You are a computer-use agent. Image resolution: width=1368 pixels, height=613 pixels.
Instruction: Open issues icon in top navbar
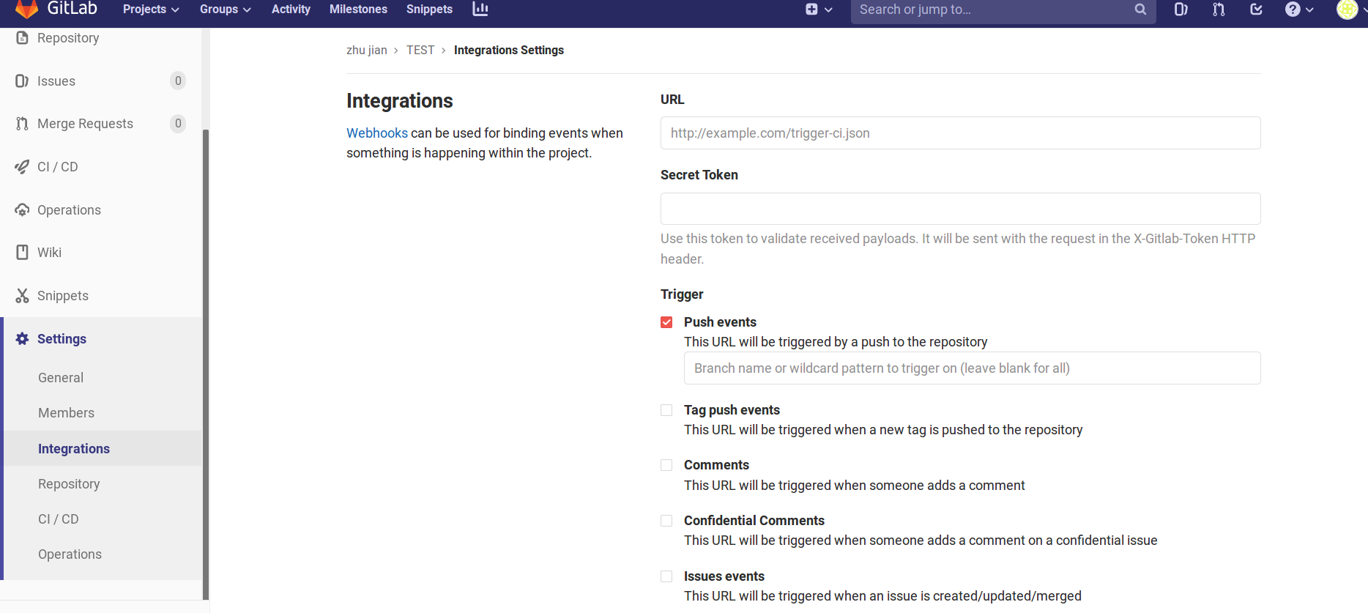[x=1181, y=10]
